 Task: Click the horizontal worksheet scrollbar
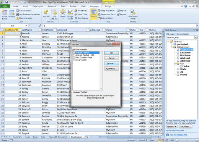[129, 137]
